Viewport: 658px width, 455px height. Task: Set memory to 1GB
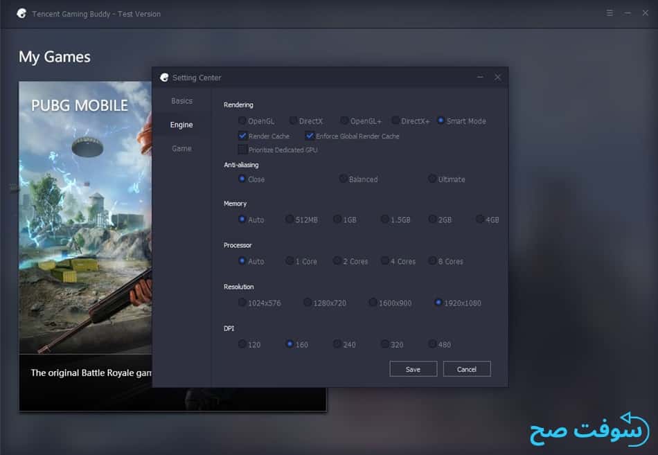(x=337, y=219)
